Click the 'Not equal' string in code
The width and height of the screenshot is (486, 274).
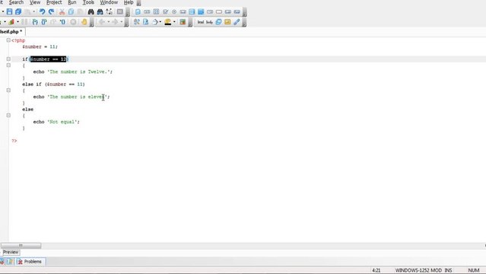click(62, 122)
